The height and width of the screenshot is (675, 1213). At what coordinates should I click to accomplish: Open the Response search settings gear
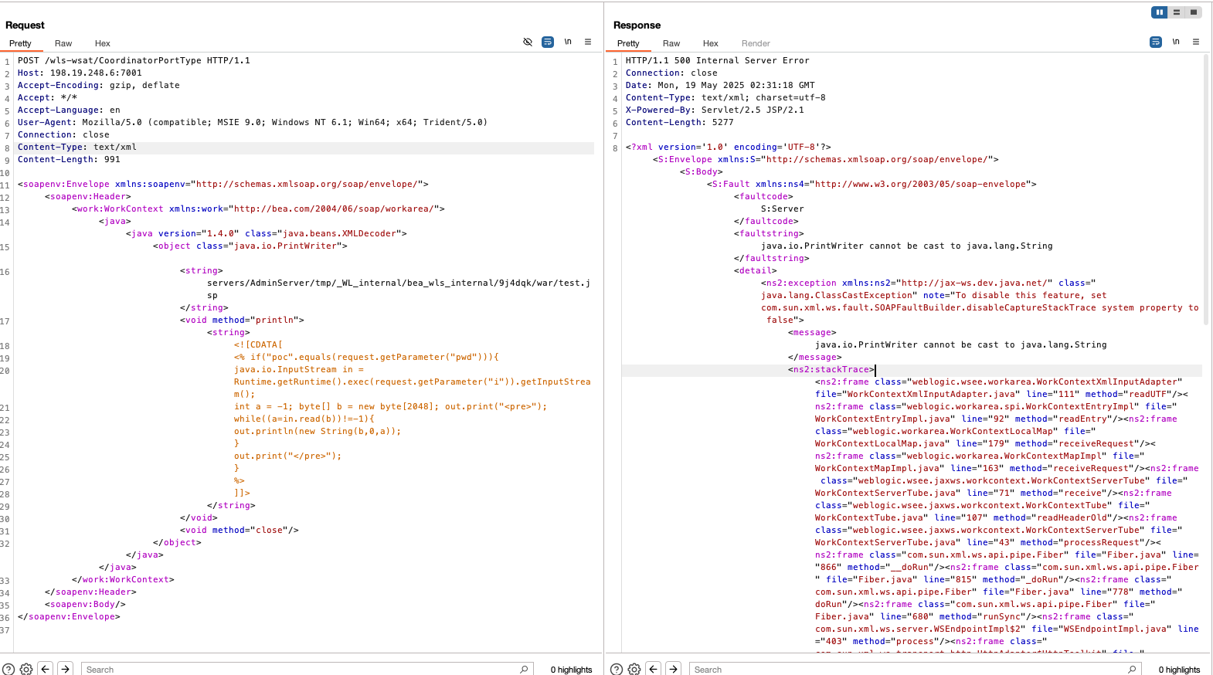(634, 669)
